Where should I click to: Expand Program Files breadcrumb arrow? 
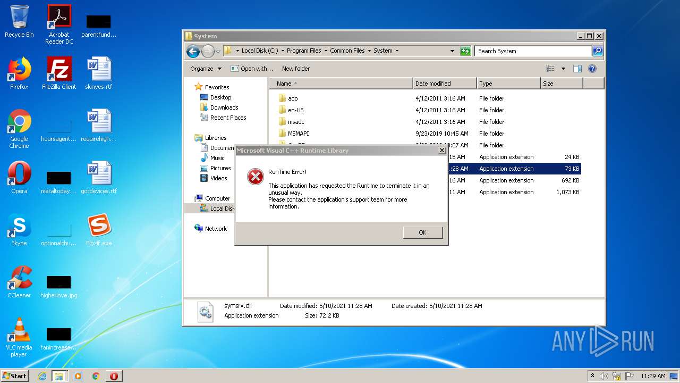pyautogui.click(x=326, y=51)
